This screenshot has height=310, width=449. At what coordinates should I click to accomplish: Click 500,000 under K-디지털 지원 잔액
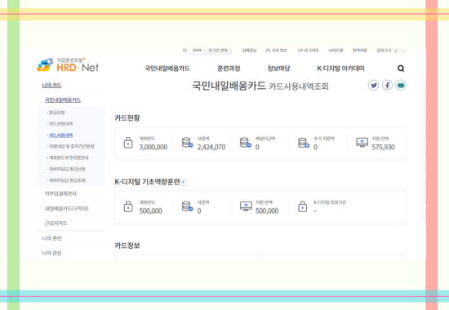[x=267, y=211]
